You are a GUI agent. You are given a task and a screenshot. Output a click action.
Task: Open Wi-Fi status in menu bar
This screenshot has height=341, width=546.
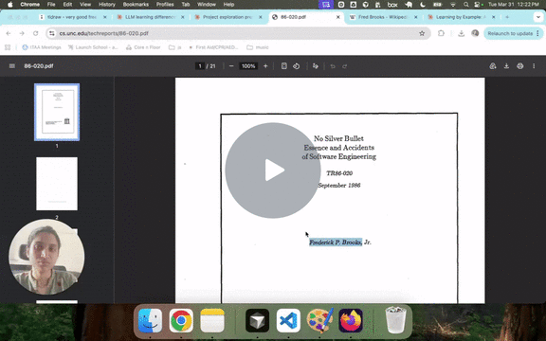[x=453, y=5]
